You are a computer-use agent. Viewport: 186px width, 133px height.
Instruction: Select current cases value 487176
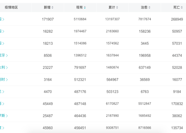[80, 92]
